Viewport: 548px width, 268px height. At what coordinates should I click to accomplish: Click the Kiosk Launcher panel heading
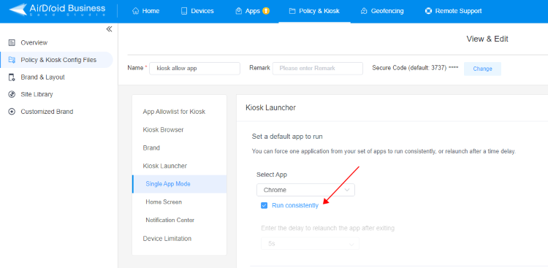point(271,107)
